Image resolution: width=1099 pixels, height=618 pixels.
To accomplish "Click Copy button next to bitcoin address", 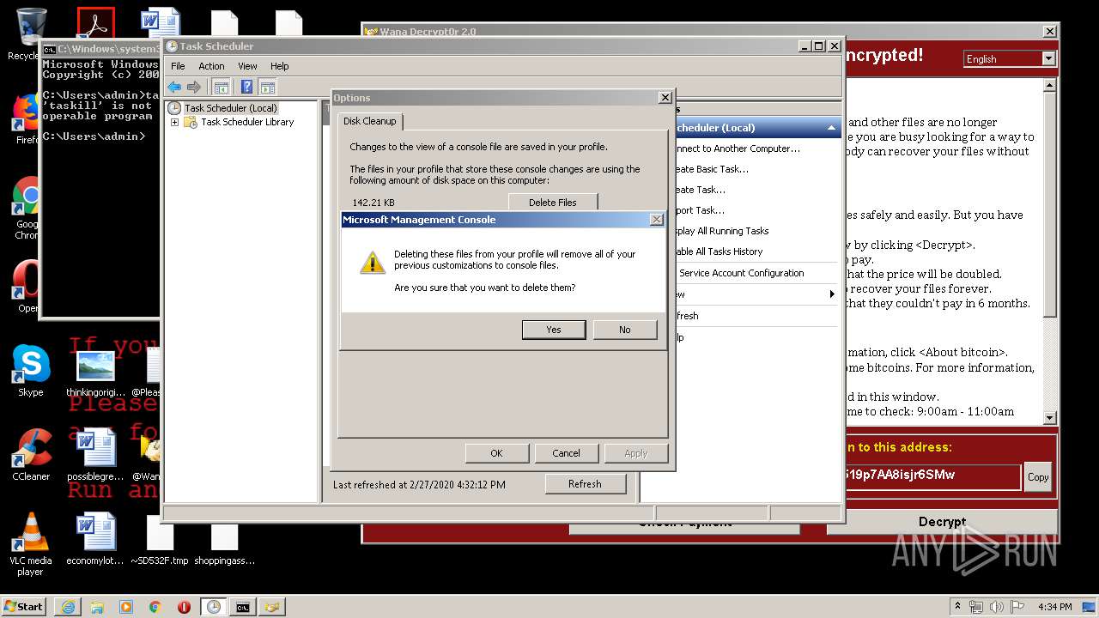I will 1038,477.
